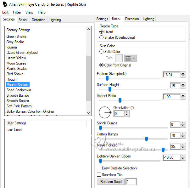Open the right panel Settings tab
This screenshot has width=190, height=188.
(x=102, y=19)
